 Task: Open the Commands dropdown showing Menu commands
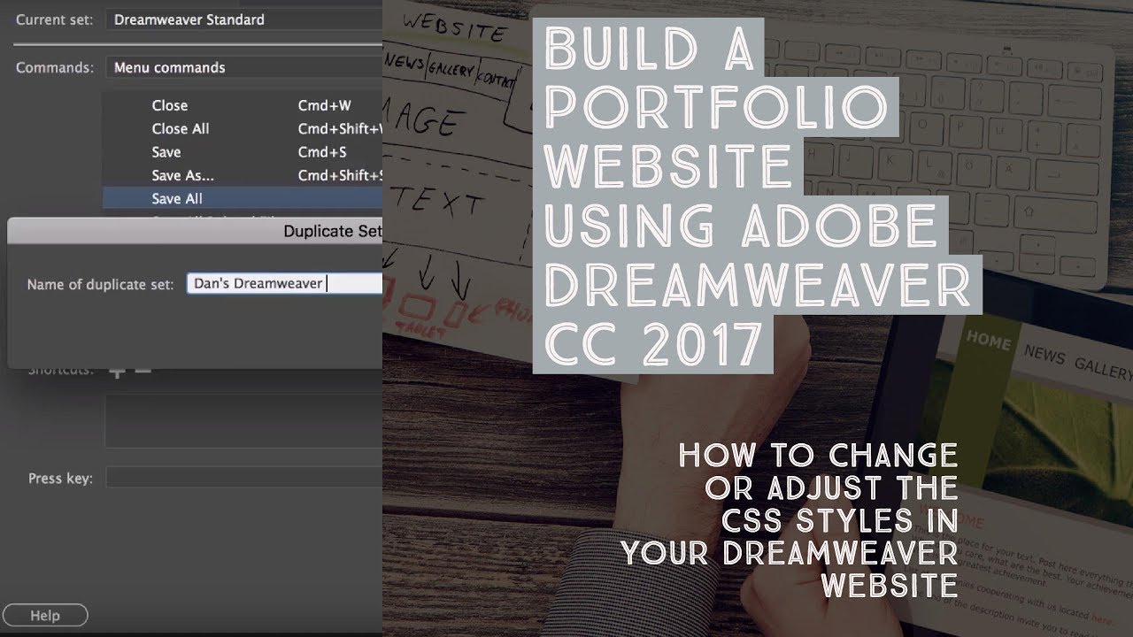pyautogui.click(x=244, y=67)
